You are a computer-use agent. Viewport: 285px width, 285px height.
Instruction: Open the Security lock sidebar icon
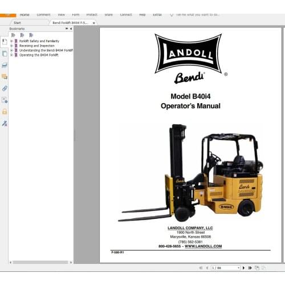point(5,112)
